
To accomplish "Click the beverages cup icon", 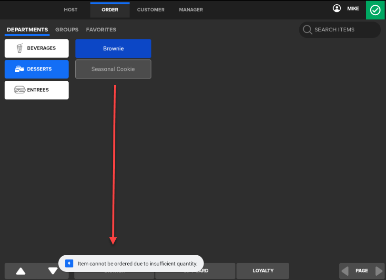I will click(20, 48).
